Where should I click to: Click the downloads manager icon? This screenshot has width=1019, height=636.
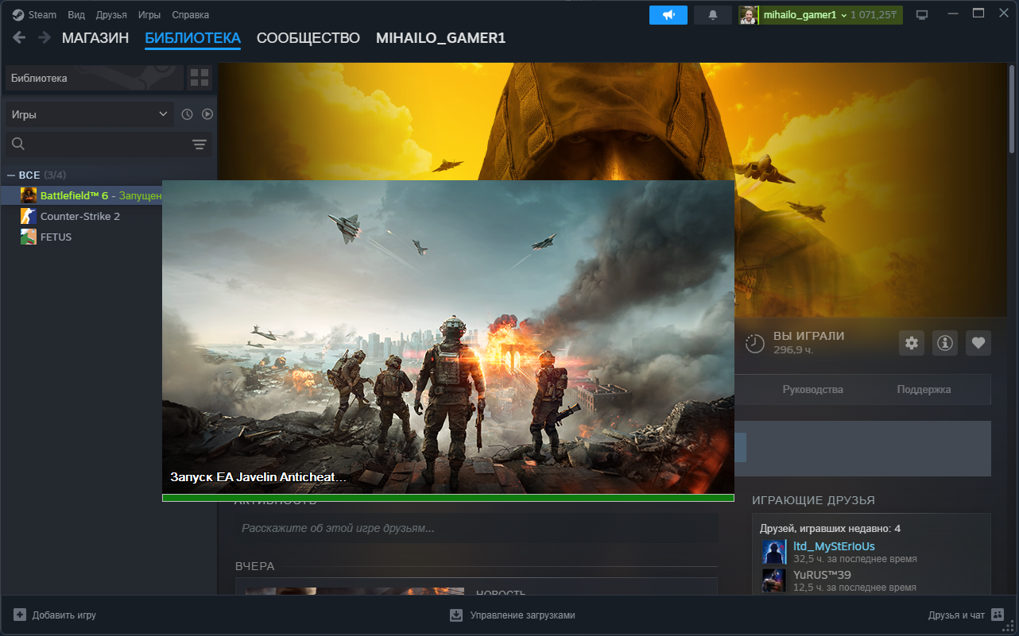pos(456,615)
